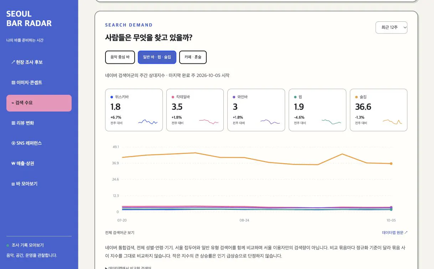This screenshot has height=269, width=434.
Task: Click the green dot next to 조사 기록 모아보기
Action: tap(8, 245)
